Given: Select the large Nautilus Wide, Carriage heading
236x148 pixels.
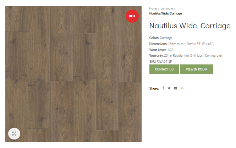Looking at the screenshot, I should [x=190, y=25].
